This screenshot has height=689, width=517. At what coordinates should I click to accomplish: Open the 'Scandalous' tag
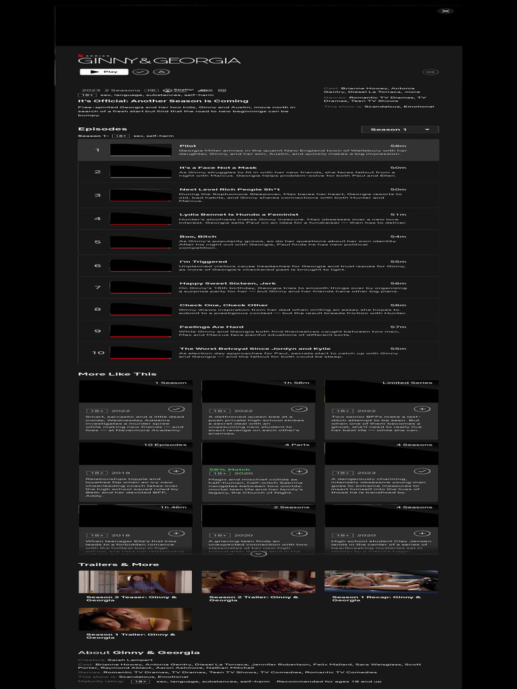tap(382, 106)
